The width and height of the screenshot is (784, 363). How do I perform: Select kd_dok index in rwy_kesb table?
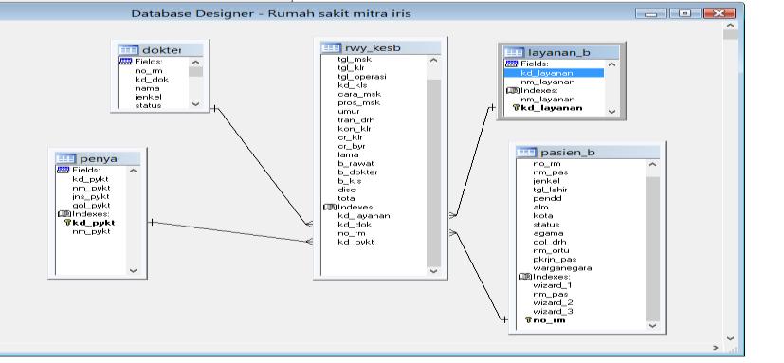(x=355, y=225)
